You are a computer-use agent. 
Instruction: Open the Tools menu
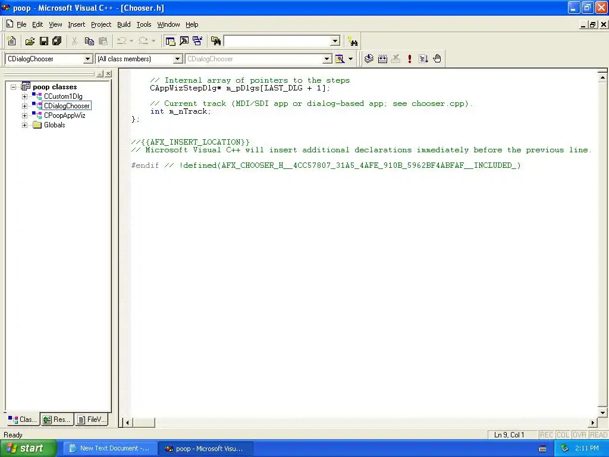tap(144, 24)
